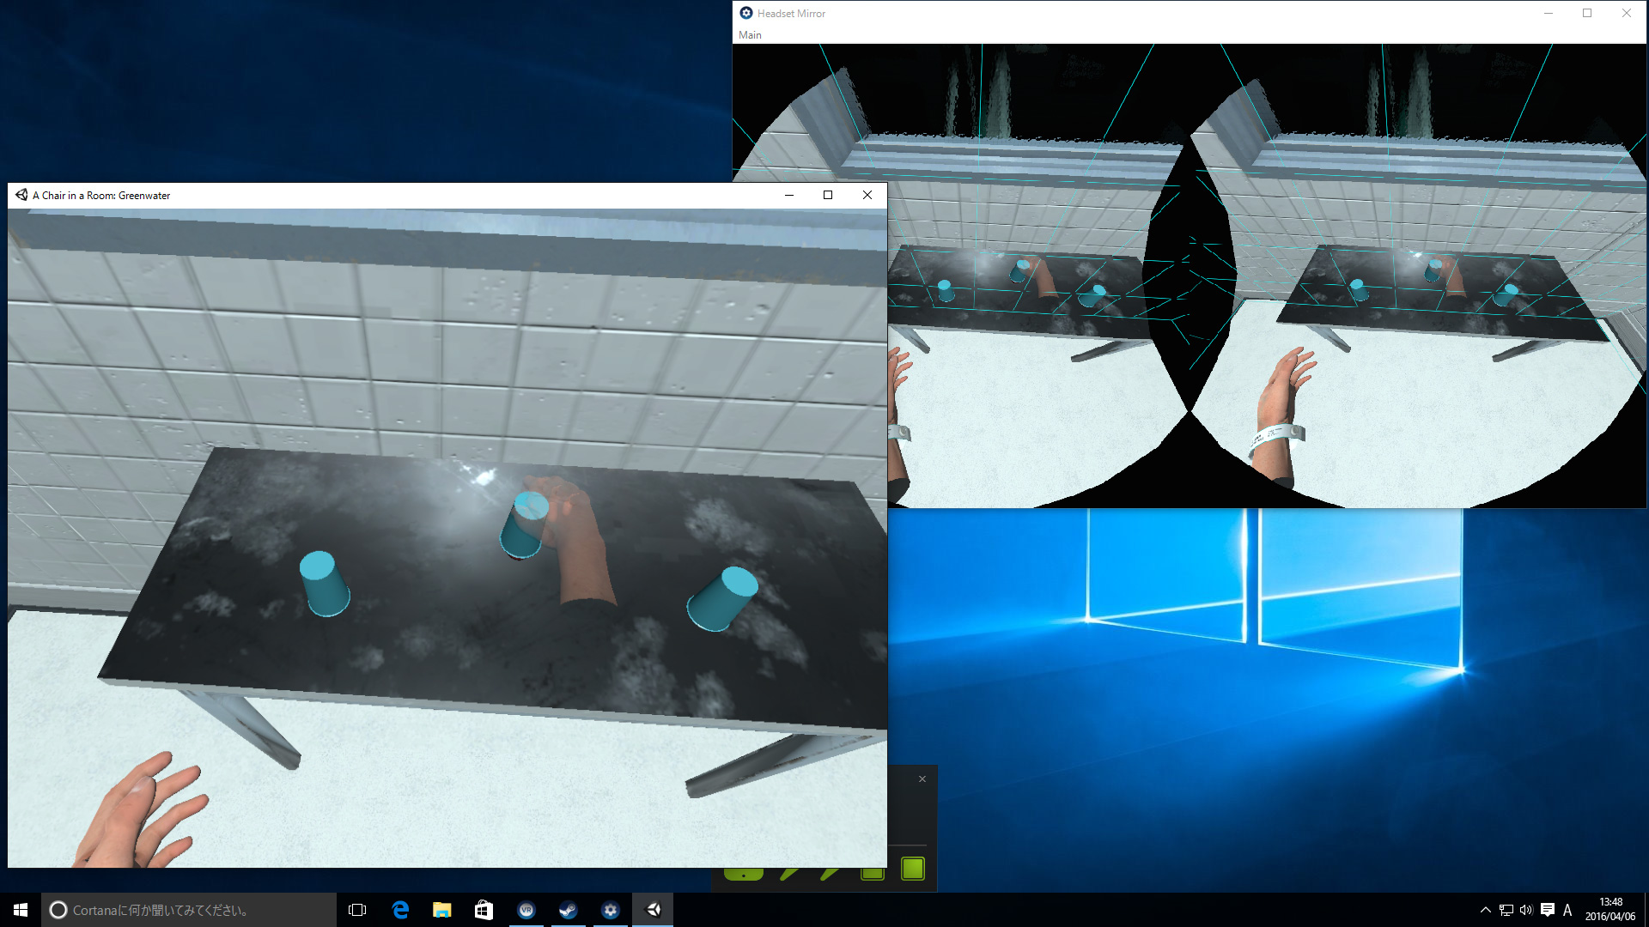Select the Unity game taskbar icon
This screenshot has width=1649, height=927.
click(653, 910)
